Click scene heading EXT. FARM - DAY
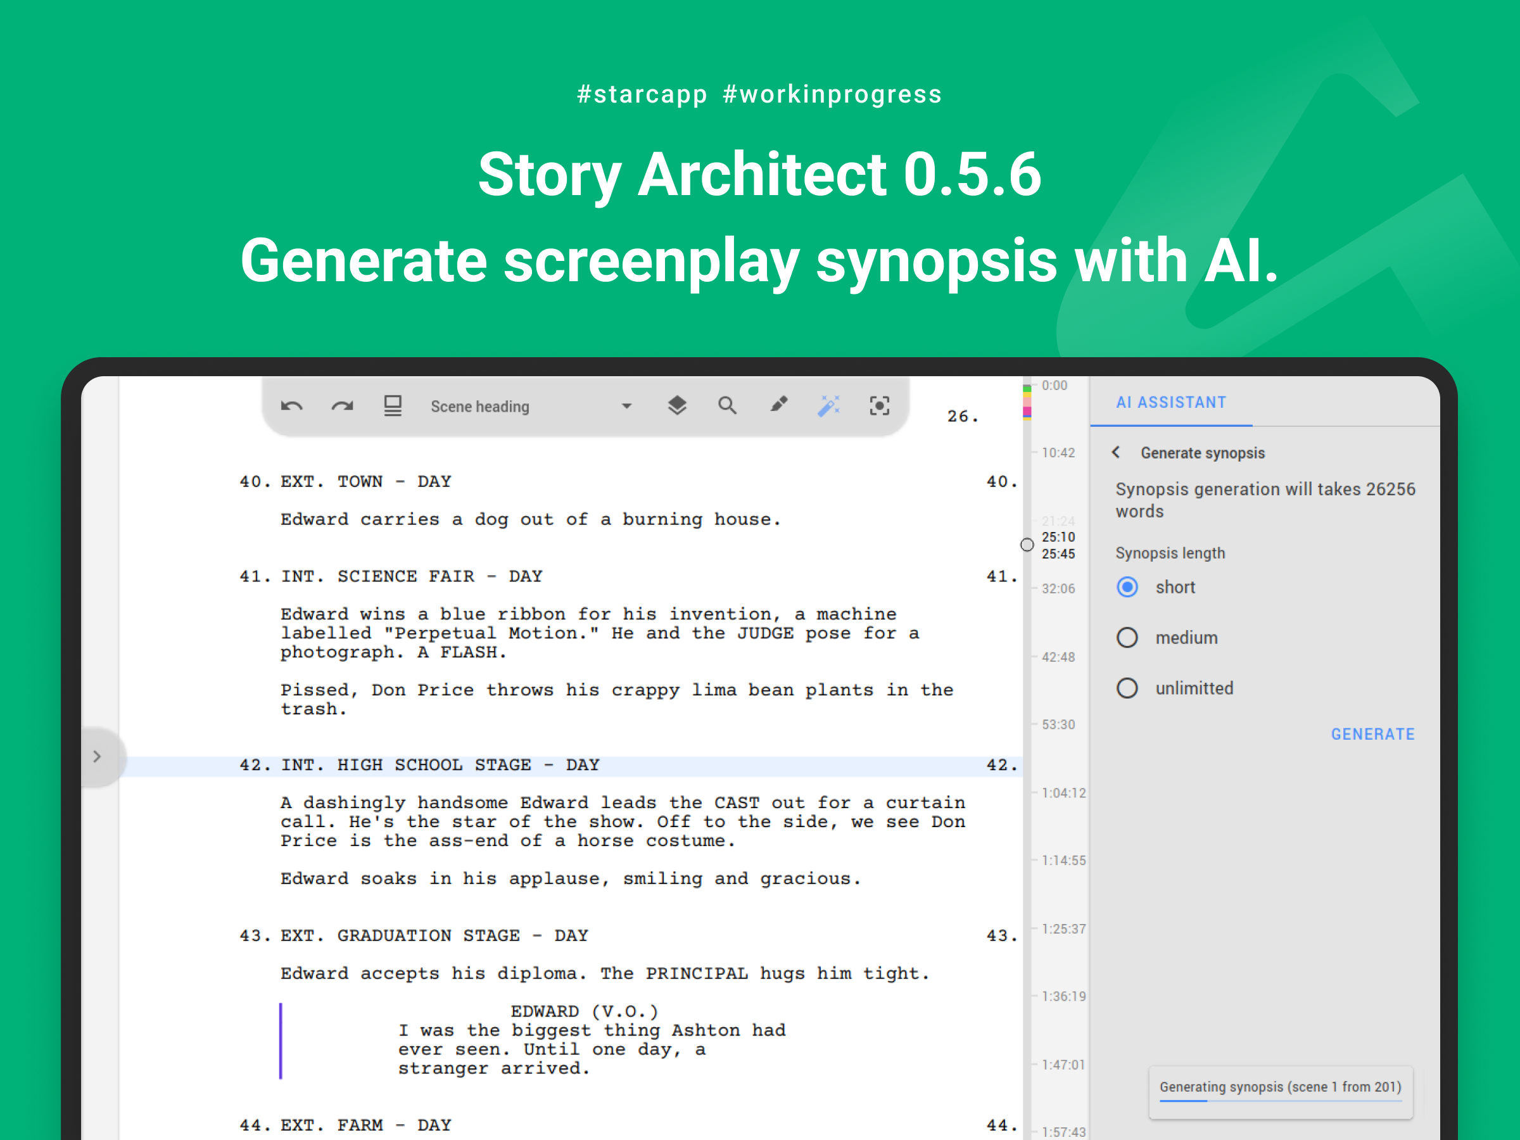This screenshot has height=1140, width=1520. [365, 1125]
